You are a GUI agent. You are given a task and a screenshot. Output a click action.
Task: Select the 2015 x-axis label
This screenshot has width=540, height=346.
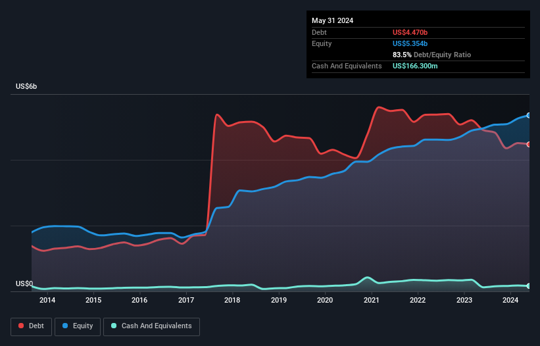point(93,300)
